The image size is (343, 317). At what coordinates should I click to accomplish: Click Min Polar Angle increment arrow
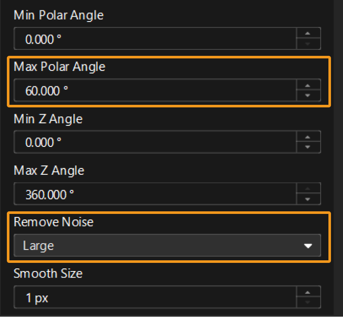point(307,34)
